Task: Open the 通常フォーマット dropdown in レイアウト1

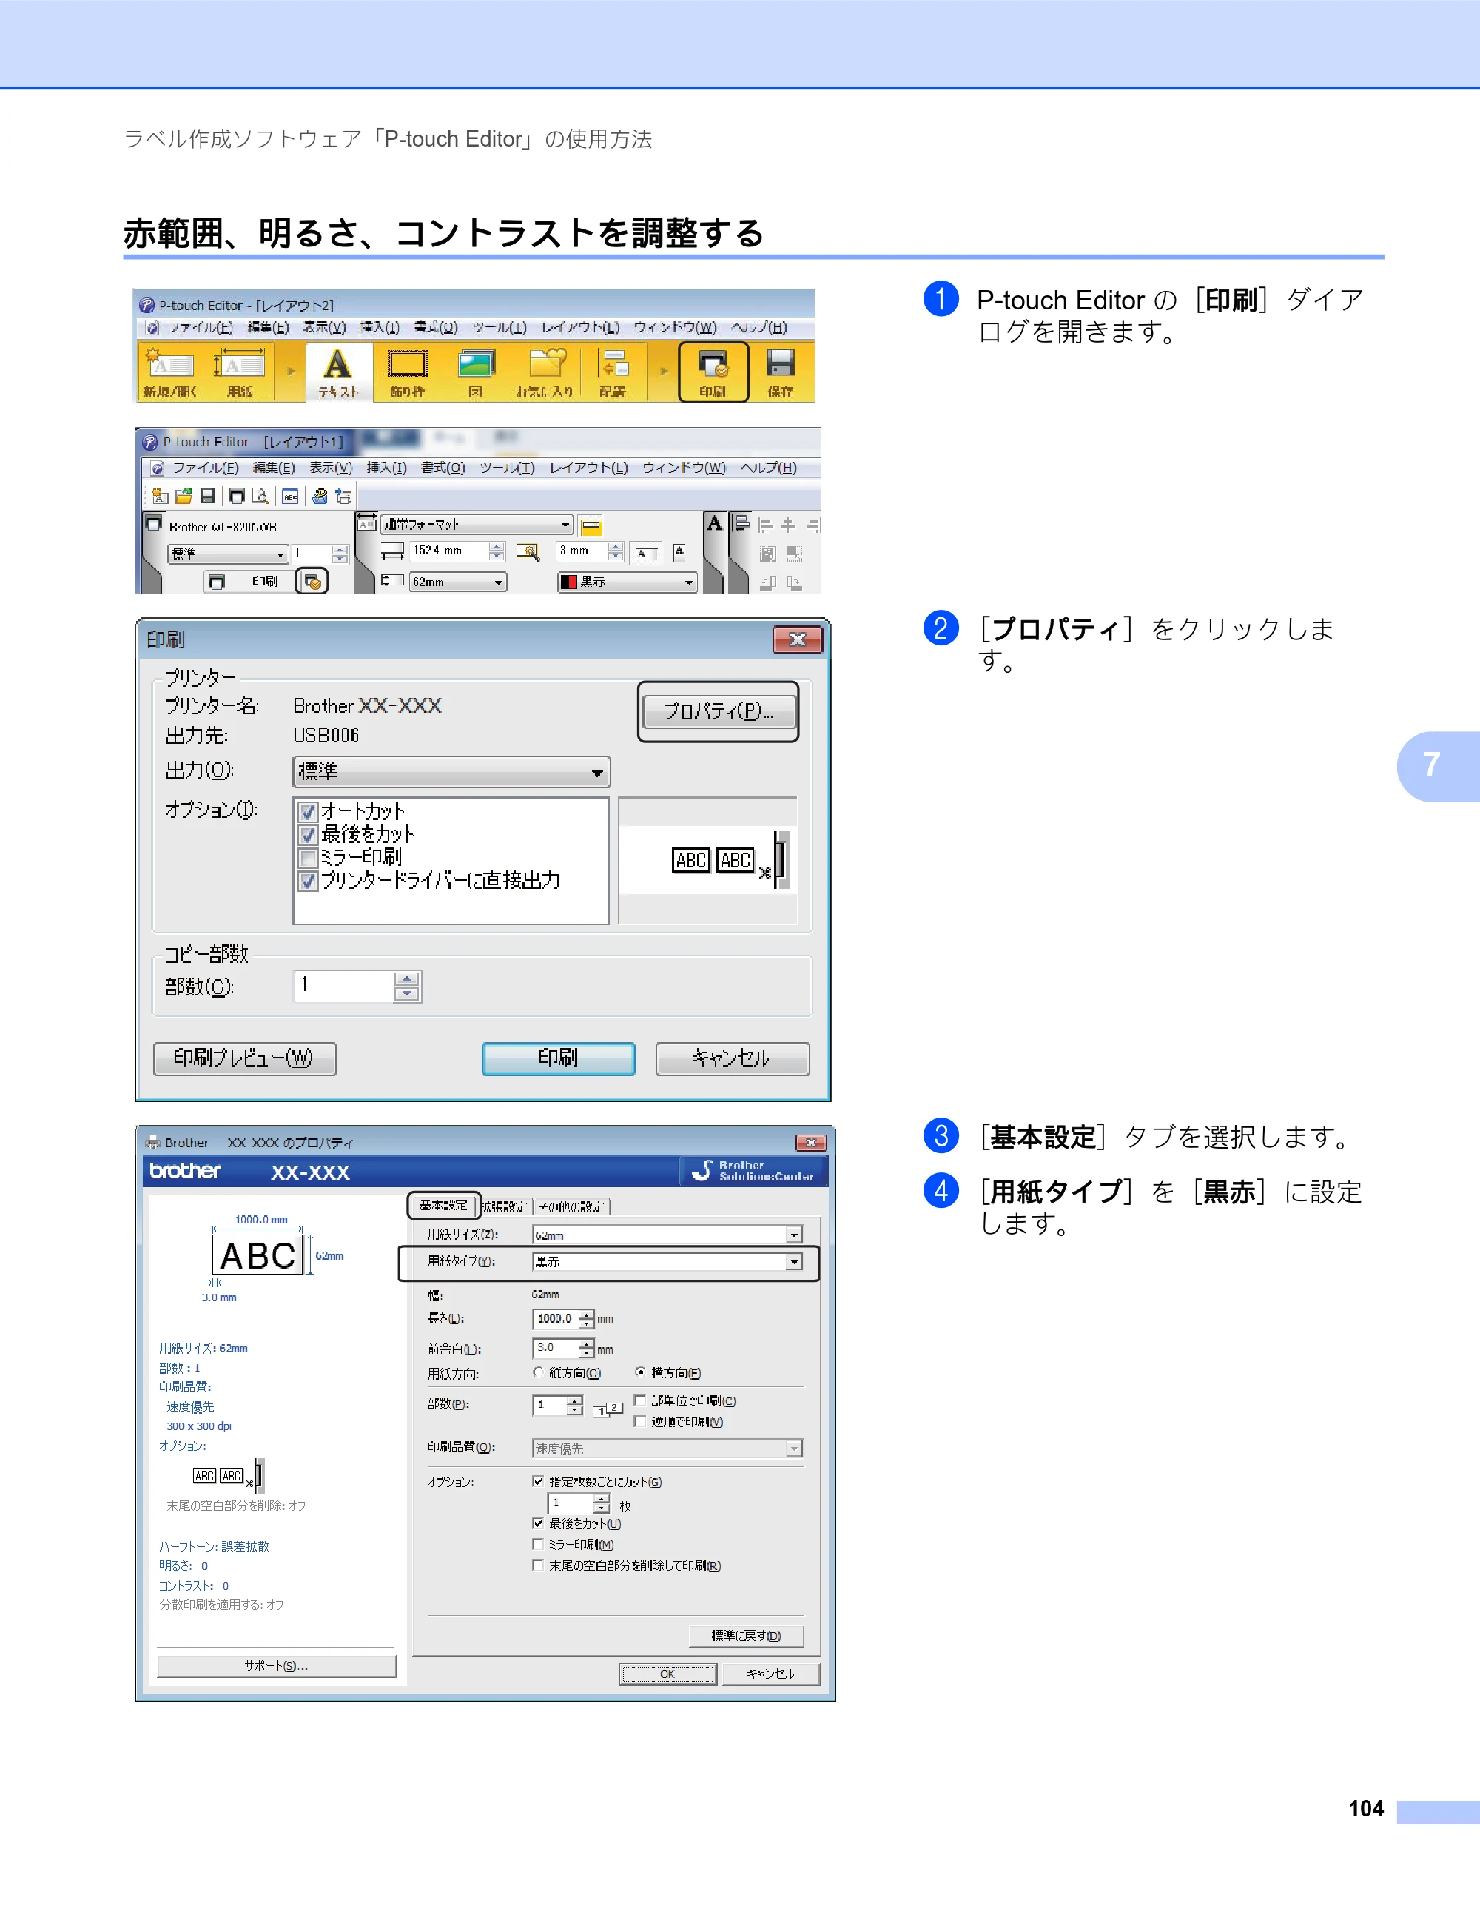Action: tap(477, 524)
